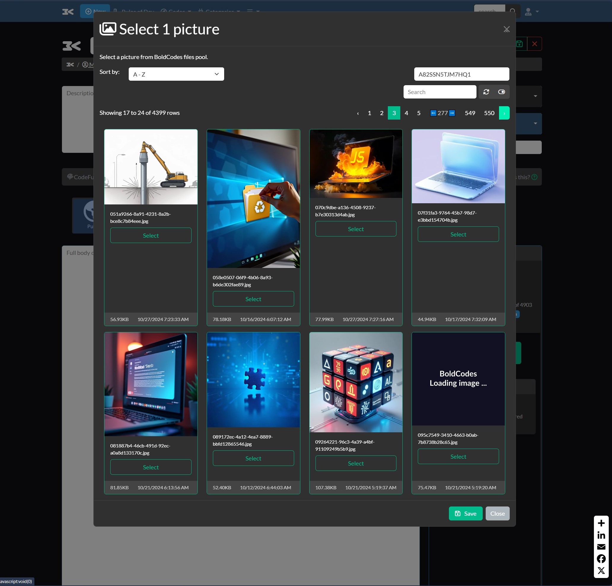Click the LinkedIn share icon
612x586 pixels.
click(601, 535)
